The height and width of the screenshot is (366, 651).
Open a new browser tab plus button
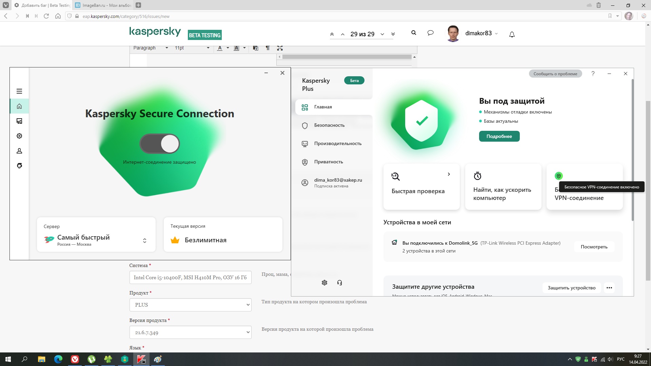click(138, 5)
